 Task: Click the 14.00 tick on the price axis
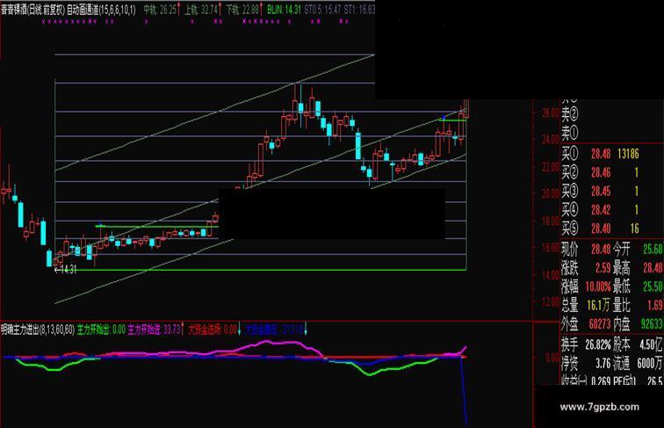click(x=550, y=275)
